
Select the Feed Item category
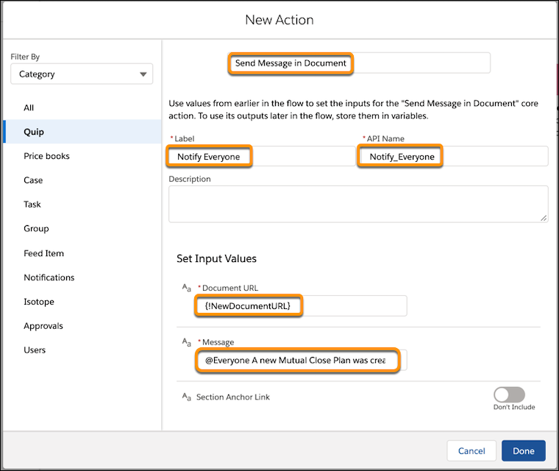click(x=44, y=253)
